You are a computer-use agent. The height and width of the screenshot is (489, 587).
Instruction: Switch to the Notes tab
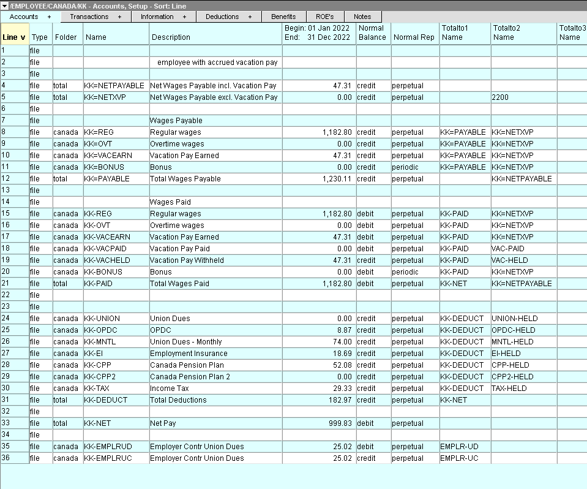[x=362, y=17]
